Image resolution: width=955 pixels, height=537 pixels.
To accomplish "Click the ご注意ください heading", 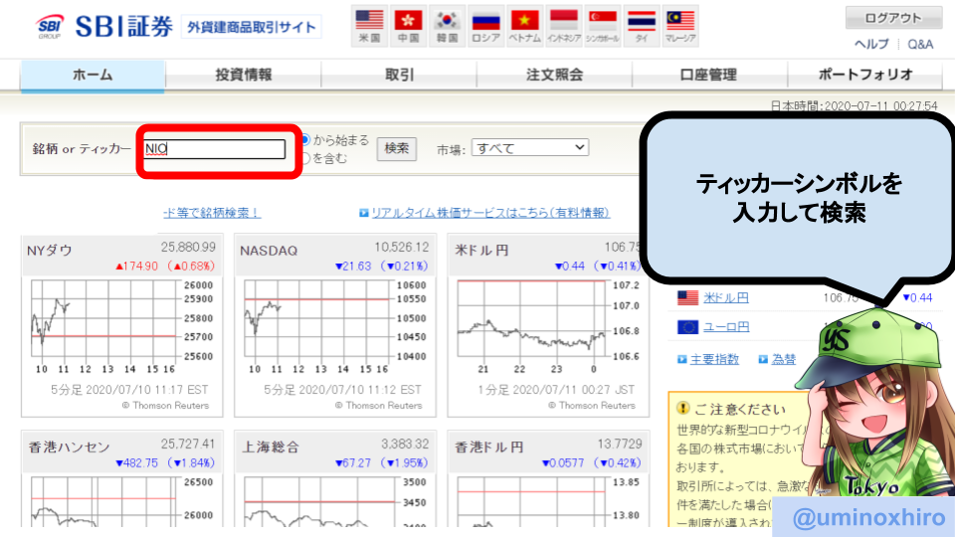I will (x=740, y=409).
